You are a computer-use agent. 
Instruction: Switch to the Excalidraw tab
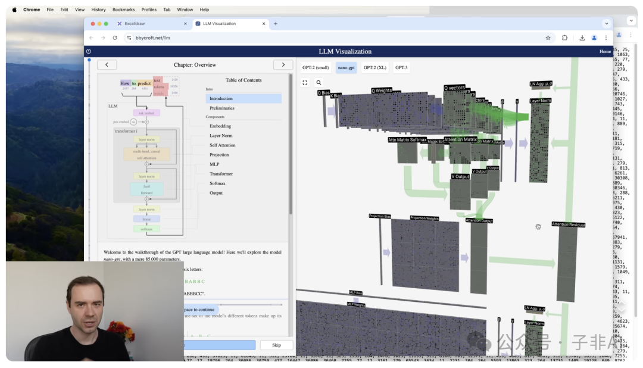point(152,24)
